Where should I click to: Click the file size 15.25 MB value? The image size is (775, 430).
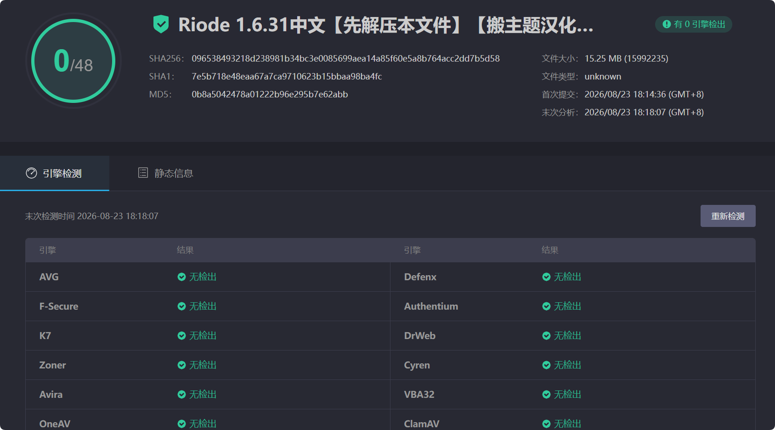[626, 58]
